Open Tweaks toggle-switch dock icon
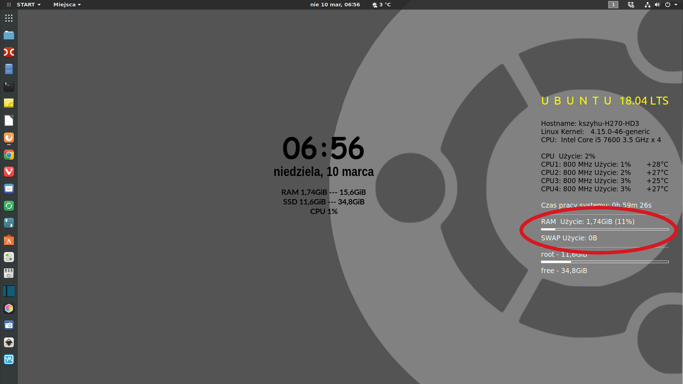683x384 pixels. [9, 257]
